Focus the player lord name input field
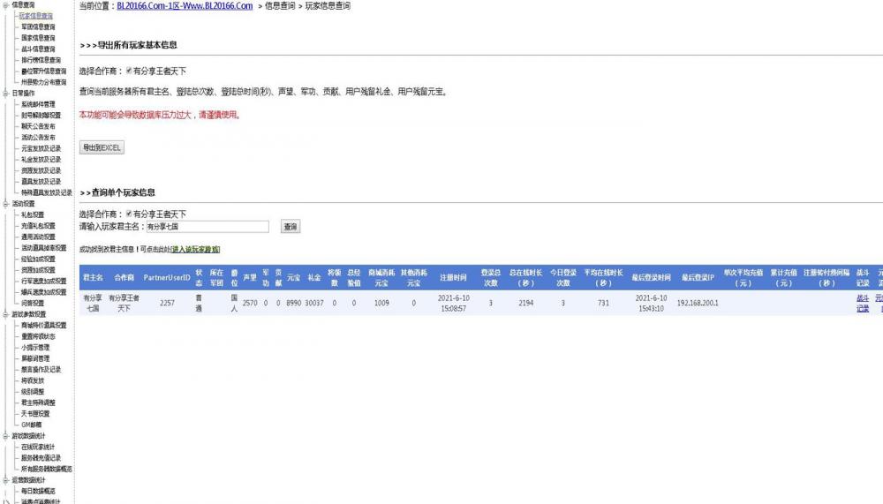This screenshot has width=883, height=504. pos(207,227)
